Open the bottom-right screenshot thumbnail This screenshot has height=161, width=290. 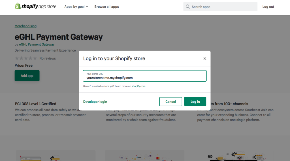pyautogui.click(x=233, y=155)
